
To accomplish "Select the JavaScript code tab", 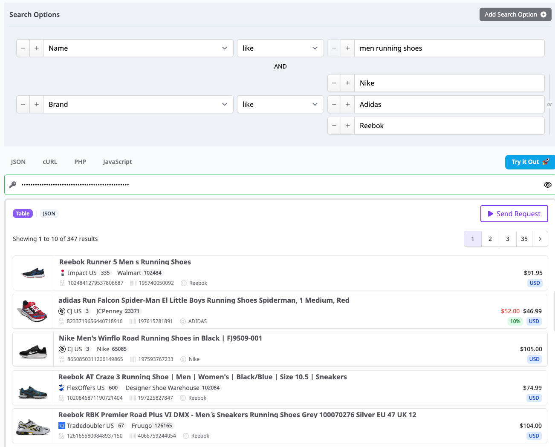I will tap(117, 162).
